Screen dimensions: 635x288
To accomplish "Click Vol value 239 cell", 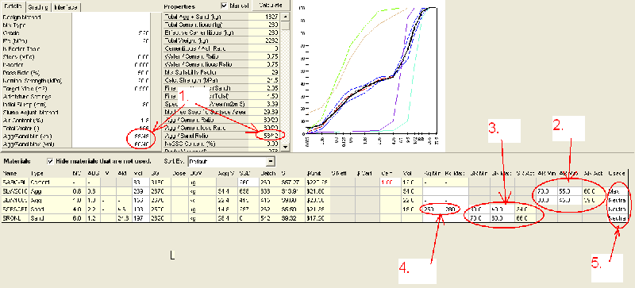I will [x=140, y=190].
